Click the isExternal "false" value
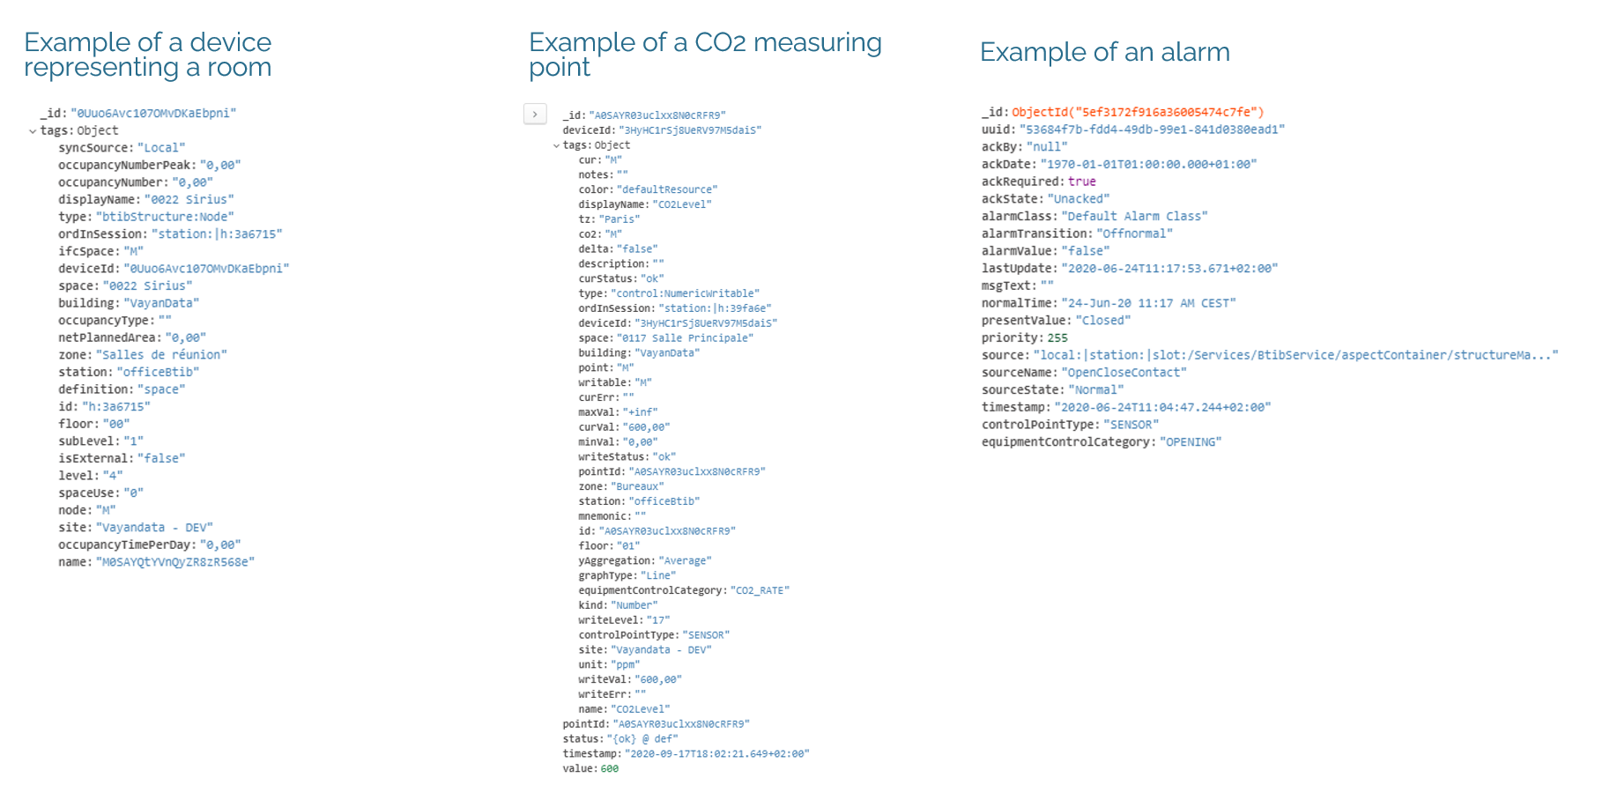The image size is (1610, 785). (160, 458)
